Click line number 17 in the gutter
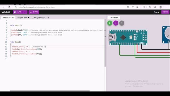Viewport: 170px width, 96px height. 6,59
